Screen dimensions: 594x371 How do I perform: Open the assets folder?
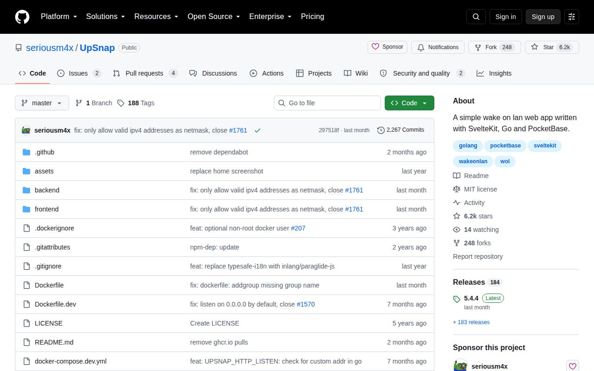point(44,171)
